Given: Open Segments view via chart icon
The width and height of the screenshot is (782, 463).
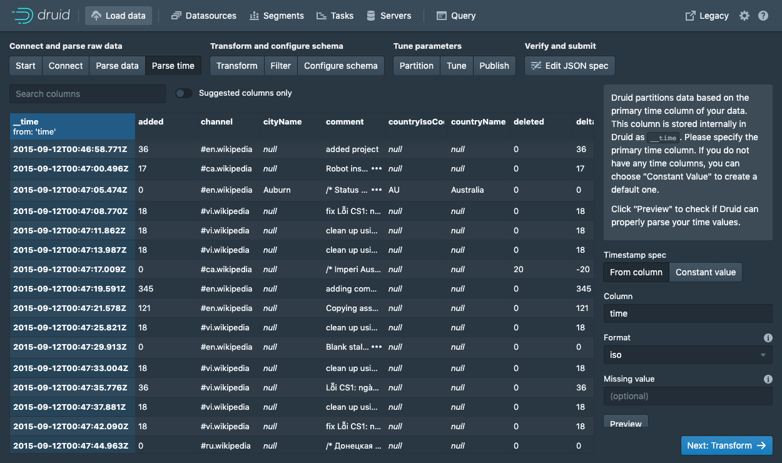Looking at the screenshot, I should pos(254,16).
